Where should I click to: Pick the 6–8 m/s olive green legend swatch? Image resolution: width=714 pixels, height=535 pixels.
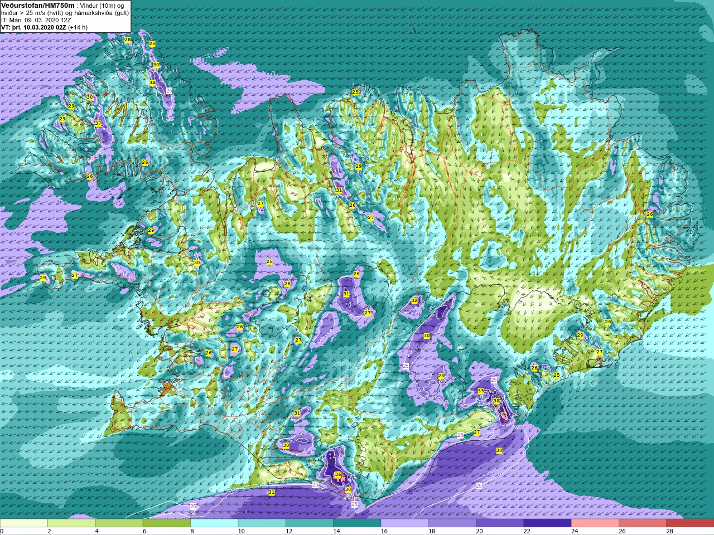[167, 523]
